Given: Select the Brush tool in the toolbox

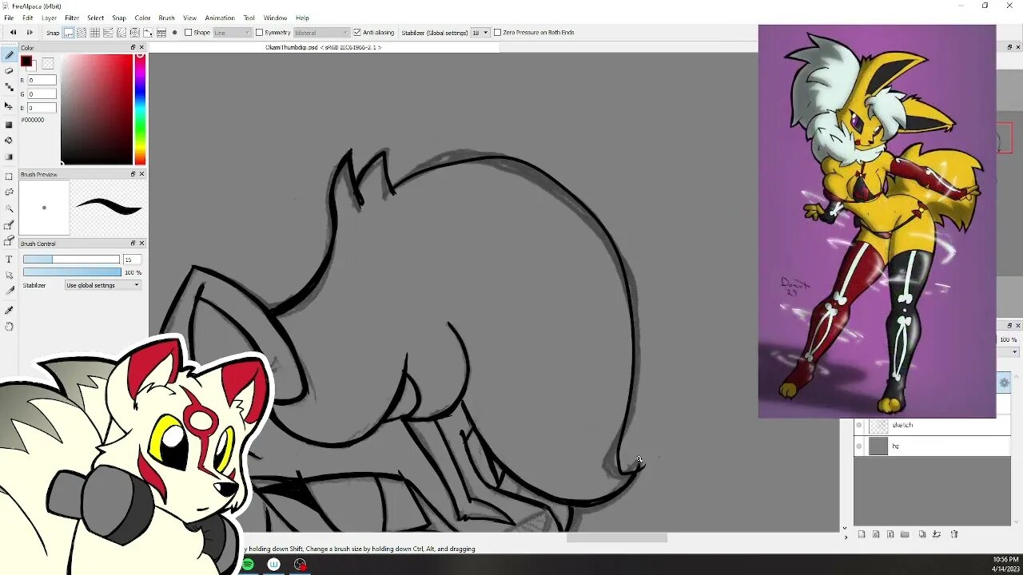Looking at the screenshot, I should [x=9, y=55].
